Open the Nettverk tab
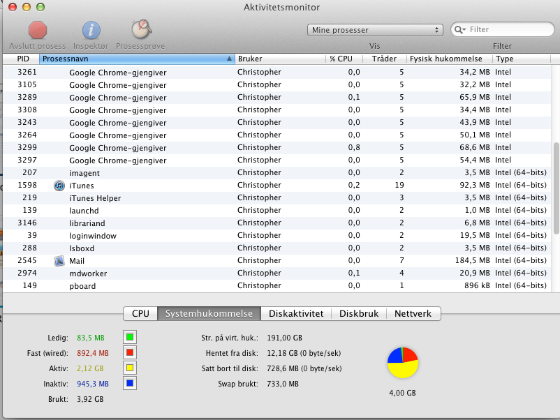Screen dimensions: 560x420 (413, 314)
